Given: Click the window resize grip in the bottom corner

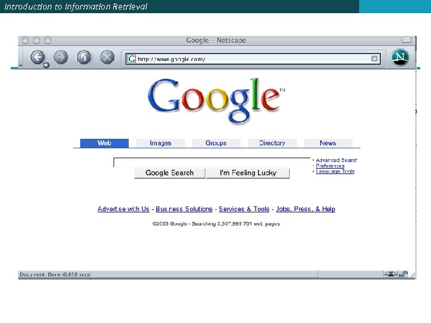Looking at the screenshot, I should click(412, 275).
